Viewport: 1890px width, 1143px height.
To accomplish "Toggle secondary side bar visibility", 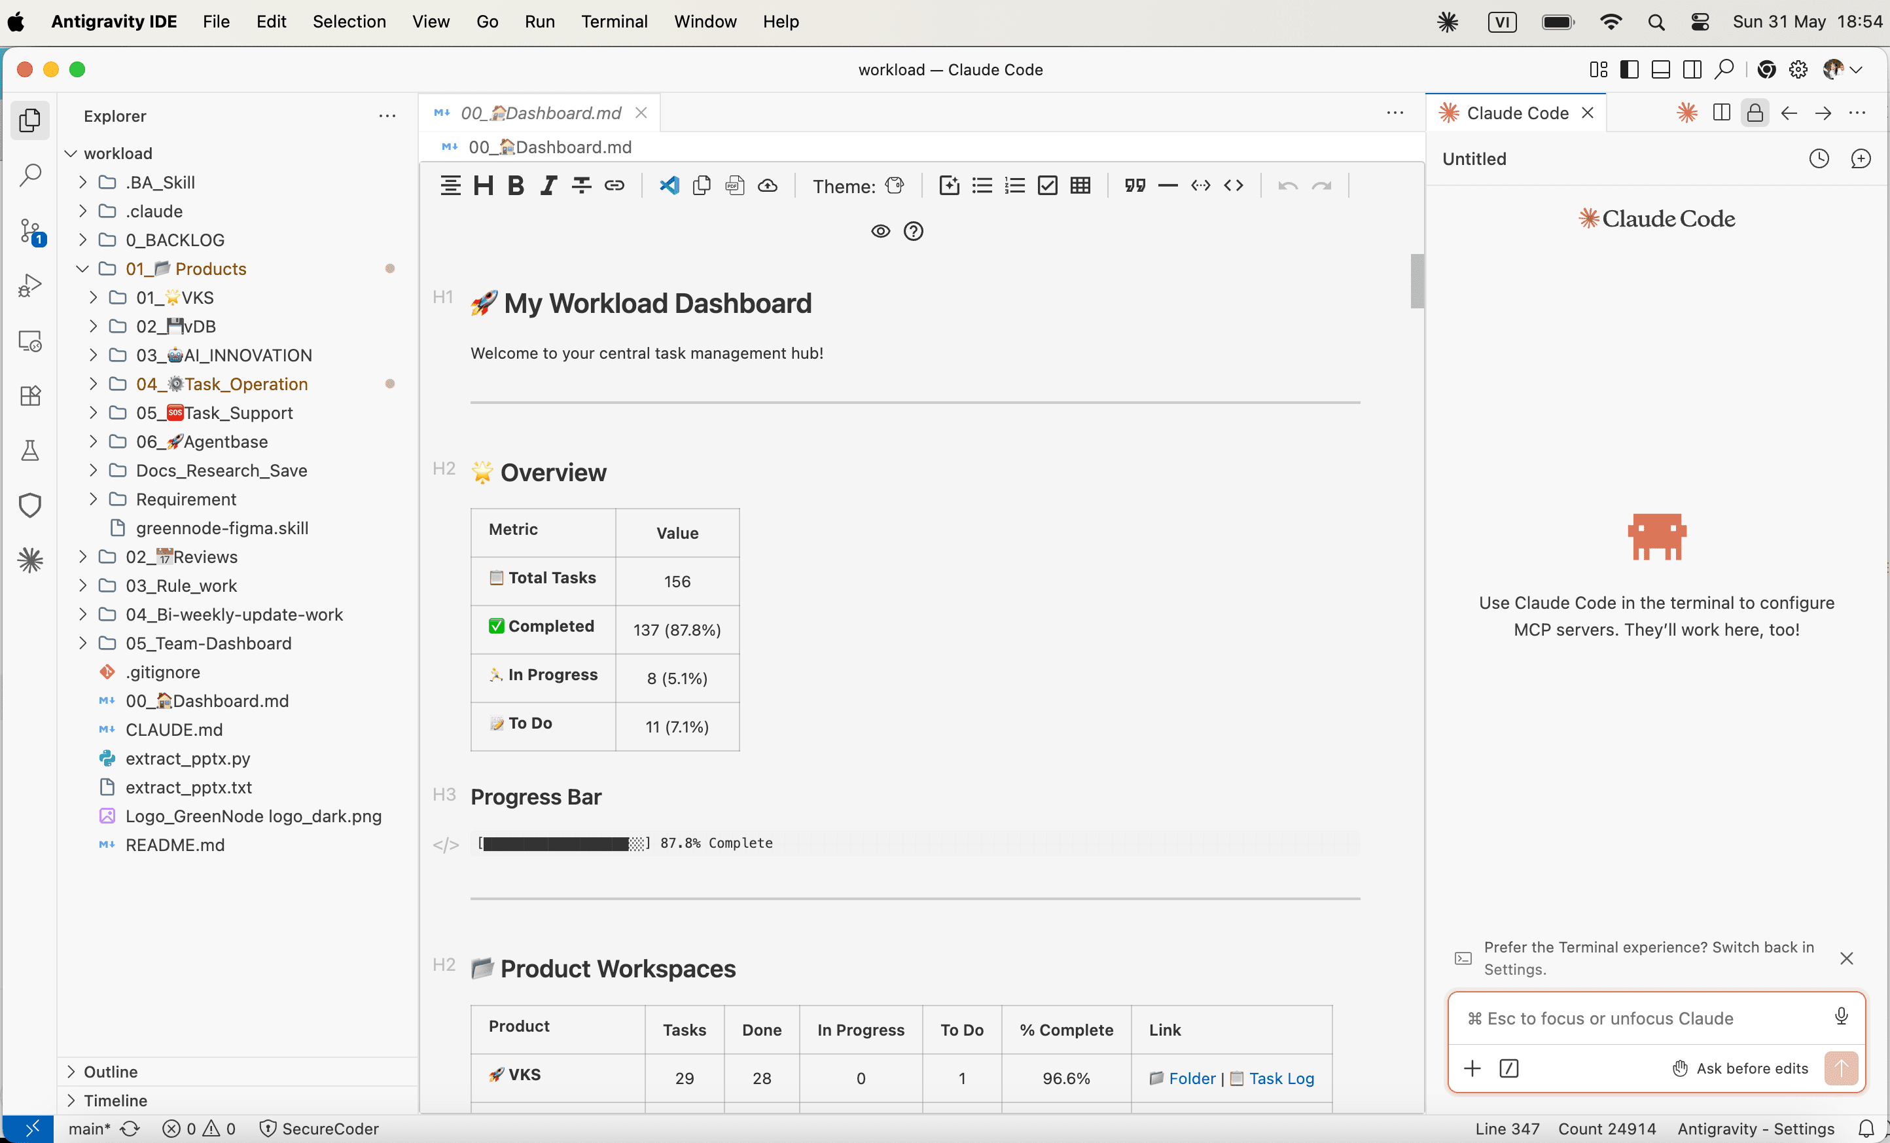I will pyautogui.click(x=1692, y=70).
